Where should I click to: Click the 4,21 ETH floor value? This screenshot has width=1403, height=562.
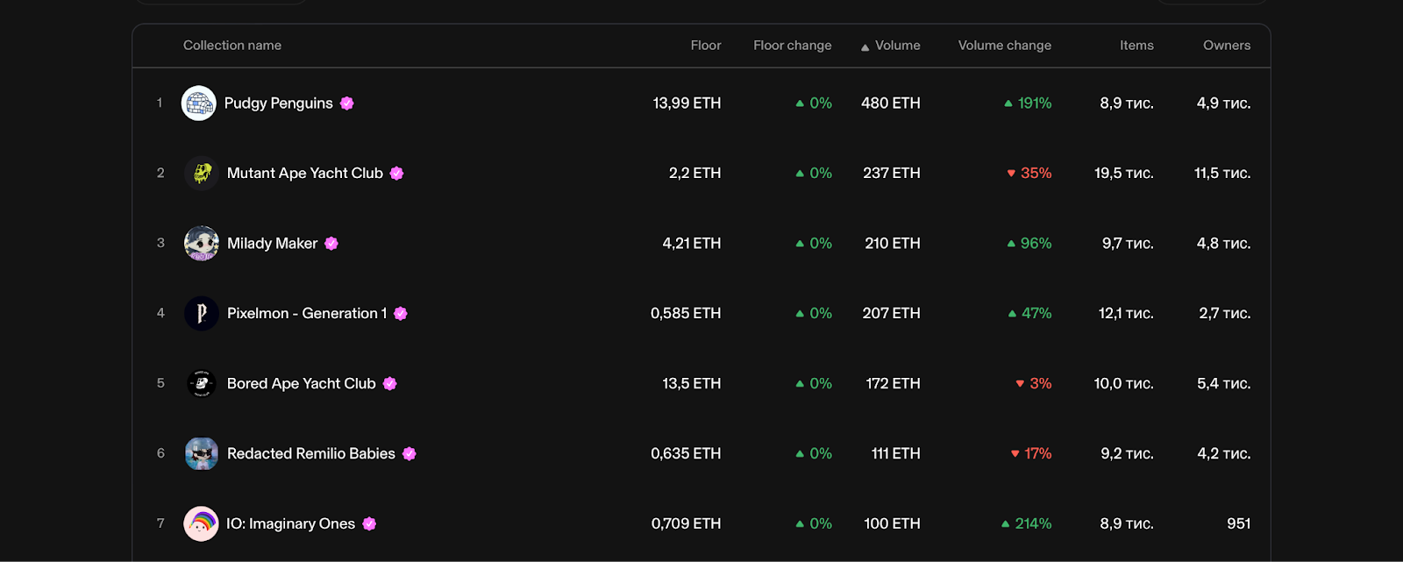click(692, 244)
